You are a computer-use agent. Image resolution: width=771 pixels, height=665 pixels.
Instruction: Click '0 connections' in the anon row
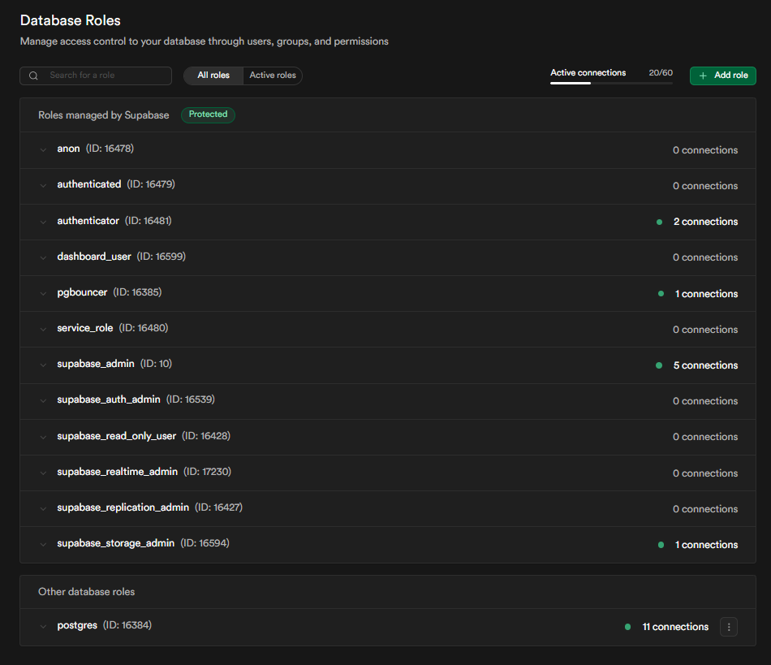[705, 150]
